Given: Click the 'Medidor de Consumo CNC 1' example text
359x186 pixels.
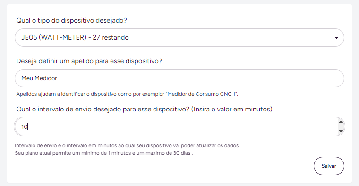Looking at the screenshot, I should pos(202,94).
